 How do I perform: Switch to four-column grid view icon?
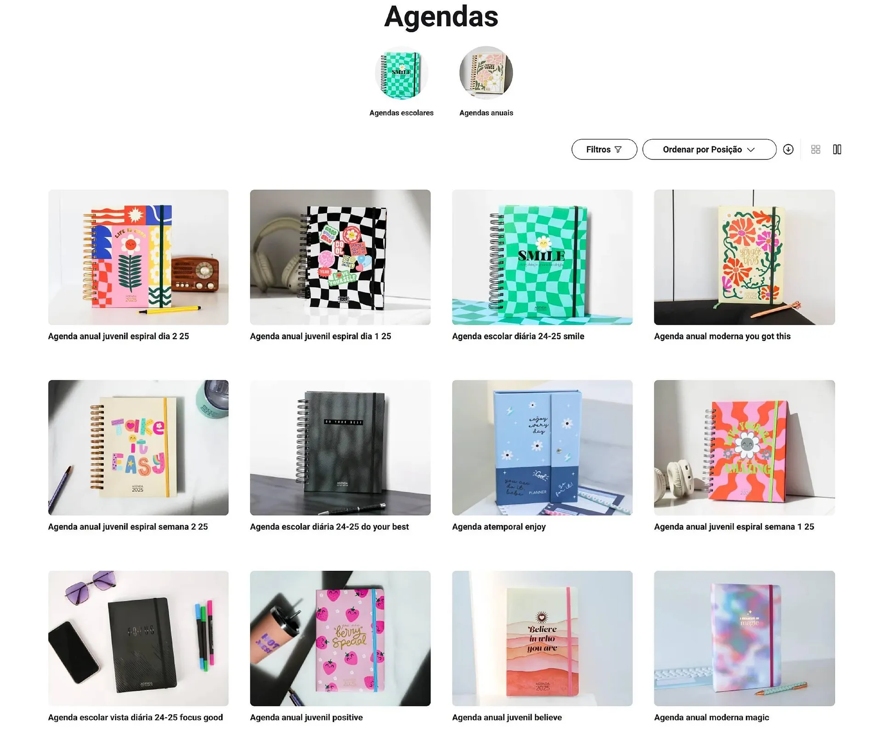tap(815, 149)
